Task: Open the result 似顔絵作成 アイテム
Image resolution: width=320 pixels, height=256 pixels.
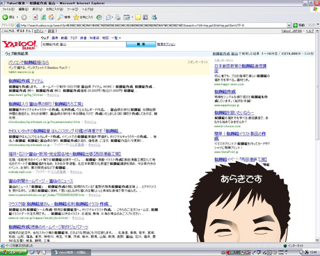Action: point(26,81)
